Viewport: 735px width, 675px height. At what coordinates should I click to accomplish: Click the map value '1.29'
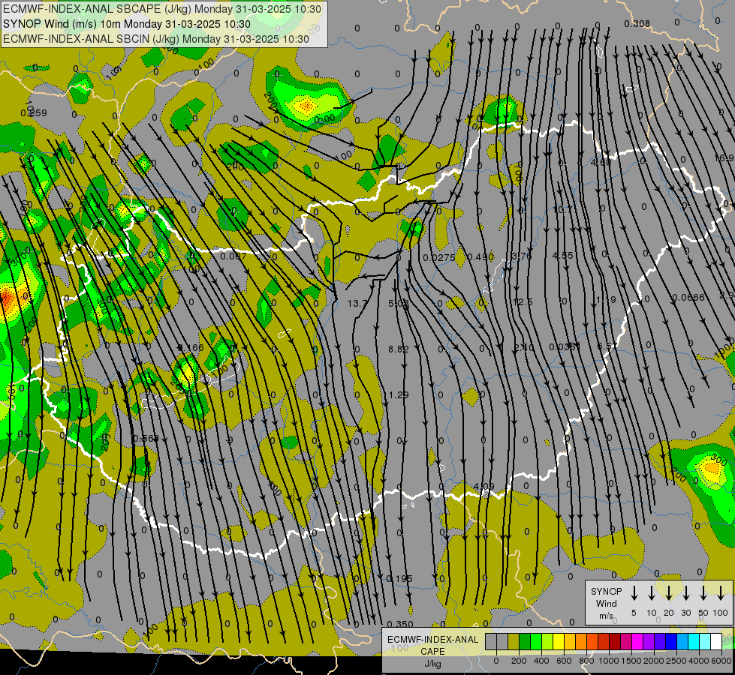[399, 395]
